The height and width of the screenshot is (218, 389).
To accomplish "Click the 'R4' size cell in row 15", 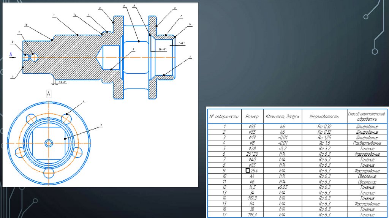I will (x=252, y=204).
